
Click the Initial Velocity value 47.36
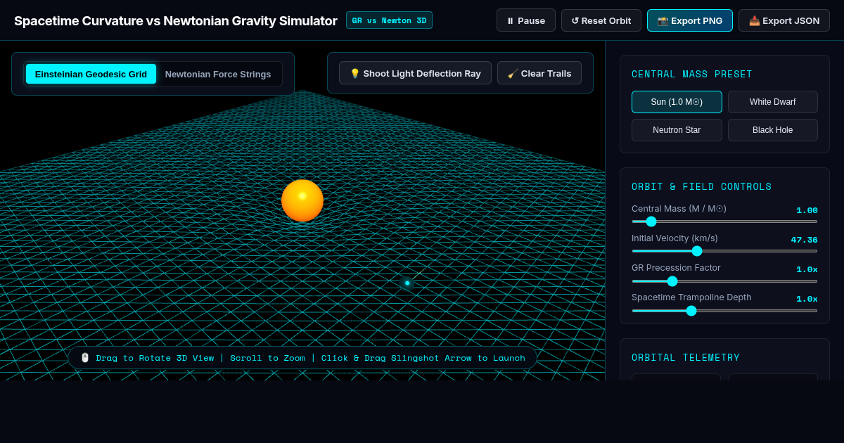(x=804, y=240)
